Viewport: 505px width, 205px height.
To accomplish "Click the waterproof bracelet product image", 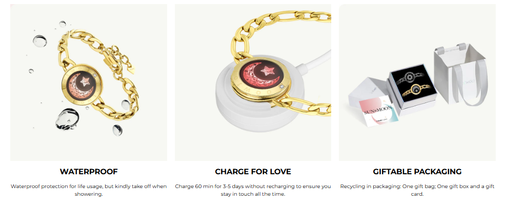I will tap(89, 83).
